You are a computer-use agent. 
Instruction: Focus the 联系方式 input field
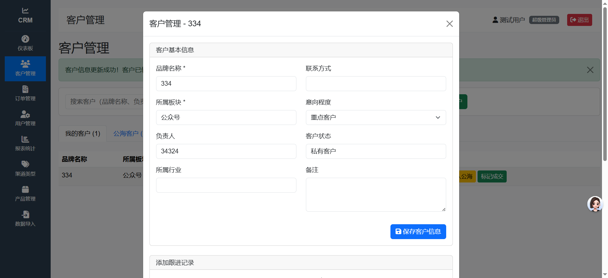pos(376,83)
